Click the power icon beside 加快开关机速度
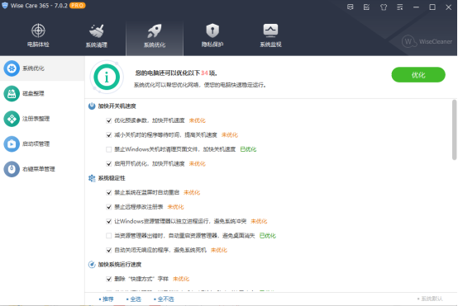Image resolution: width=458 pixels, height=306 pixels. 92,106
